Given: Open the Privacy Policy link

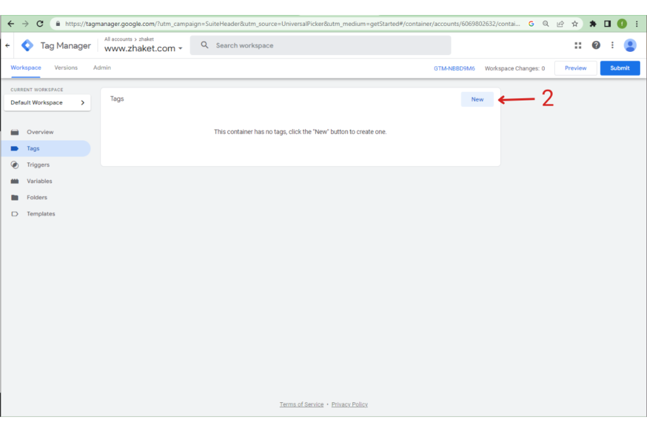Looking at the screenshot, I should click(x=349, y=404).
